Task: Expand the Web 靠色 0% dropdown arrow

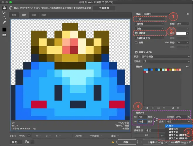Action: click(187, 42)
